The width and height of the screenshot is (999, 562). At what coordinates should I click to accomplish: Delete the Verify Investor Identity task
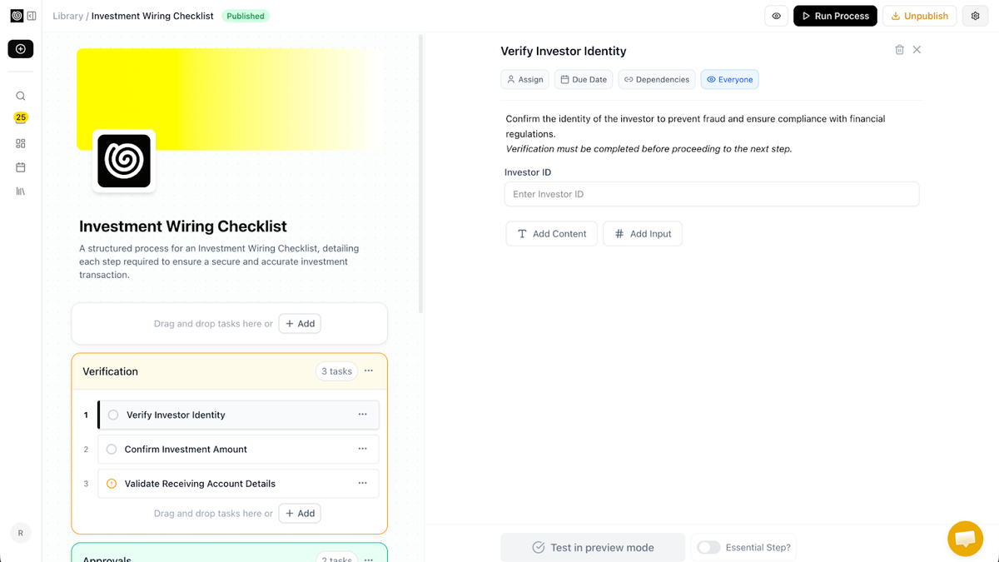pyautogui.click(x=899, y=49)
